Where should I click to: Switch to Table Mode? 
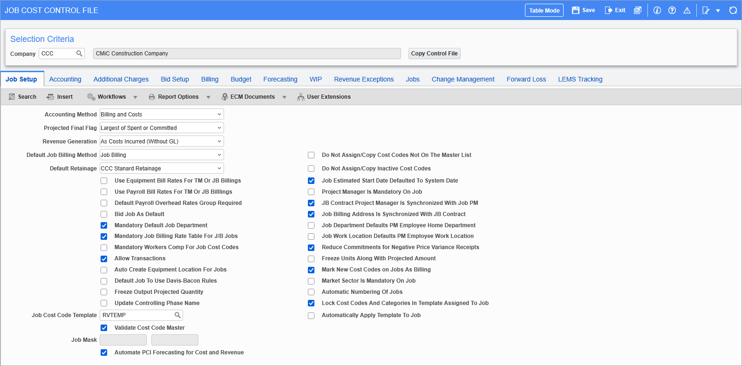pos(544,10)
